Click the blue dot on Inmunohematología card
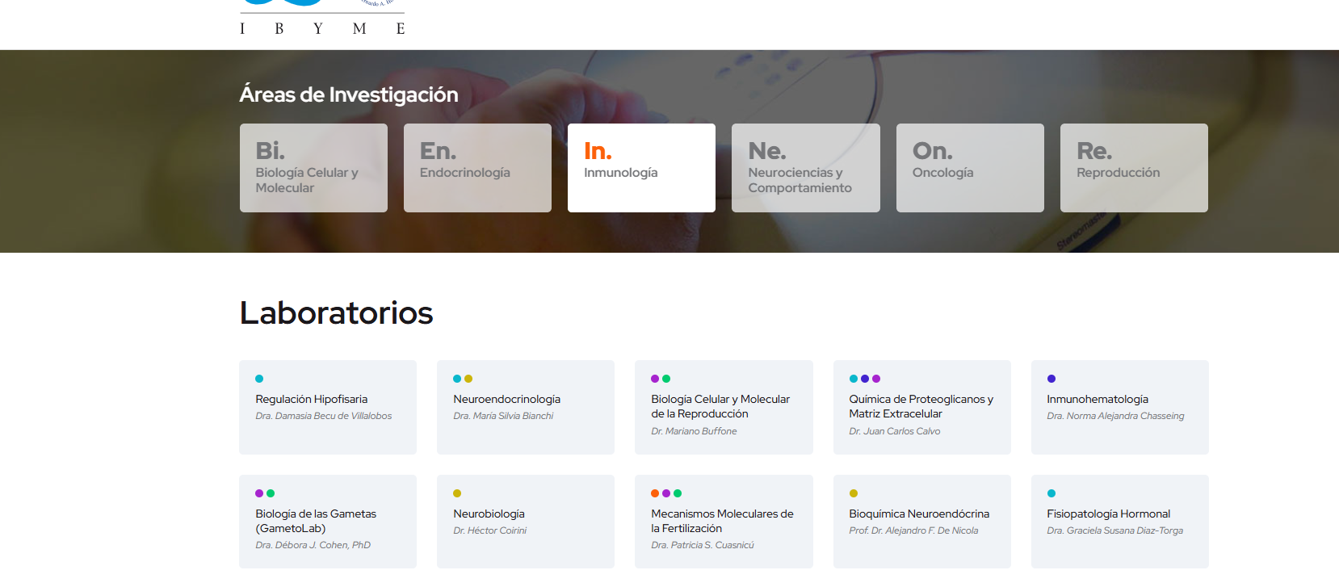This screenshot has width=1339, height=587. tap(1051, 379)
